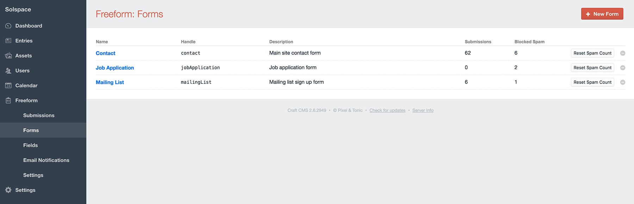Open the Submissions submenu item
Image resolution: width=634 pixels, height=204 pixels.
[39, 116]
